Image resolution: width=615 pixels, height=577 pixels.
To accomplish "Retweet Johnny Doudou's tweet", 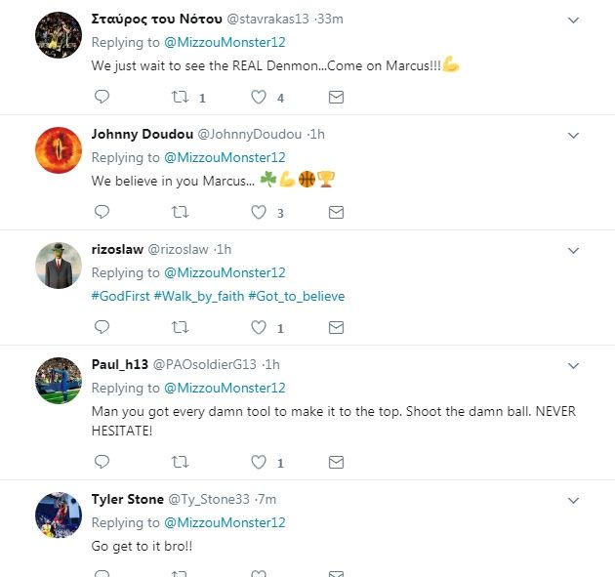I will point(180,213).
